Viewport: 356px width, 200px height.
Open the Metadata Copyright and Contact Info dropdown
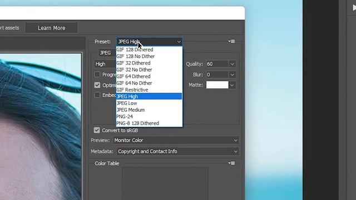(x=177, y=152)
